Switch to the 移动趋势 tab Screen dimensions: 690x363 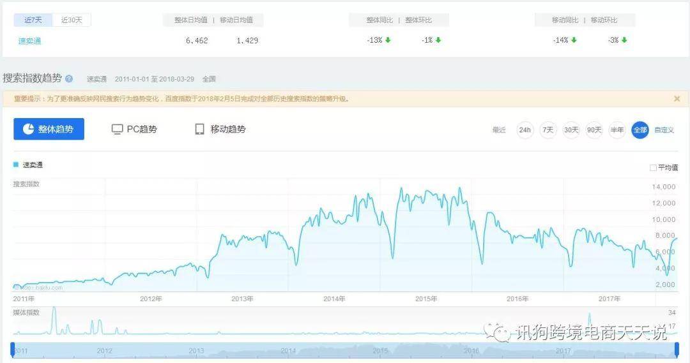click(x=220, y=129)
